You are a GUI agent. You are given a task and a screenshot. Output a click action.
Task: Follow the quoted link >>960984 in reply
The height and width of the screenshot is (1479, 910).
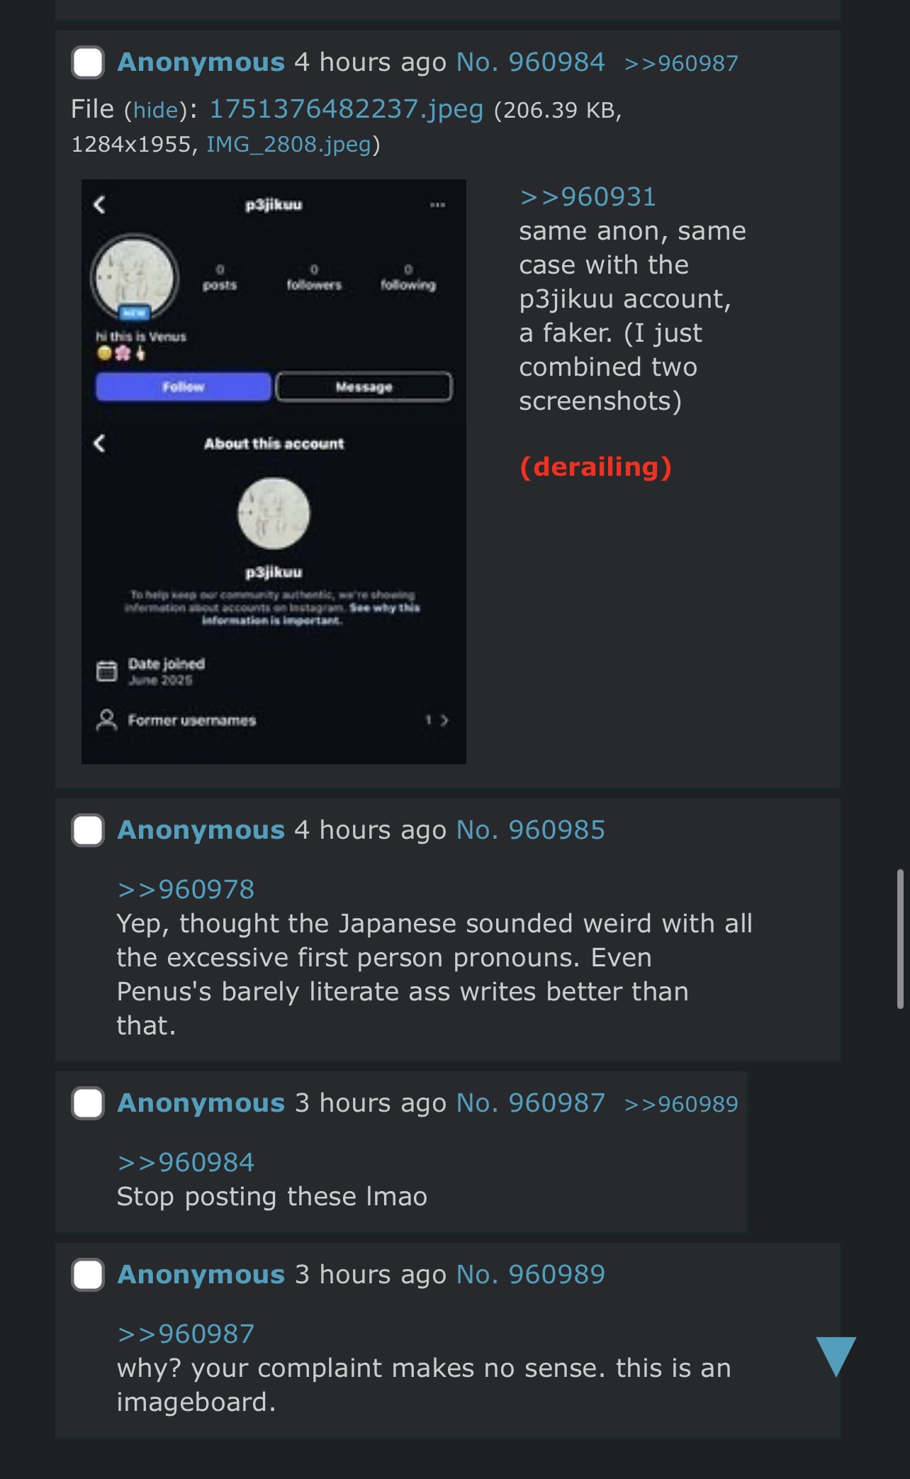point(186,1163)
